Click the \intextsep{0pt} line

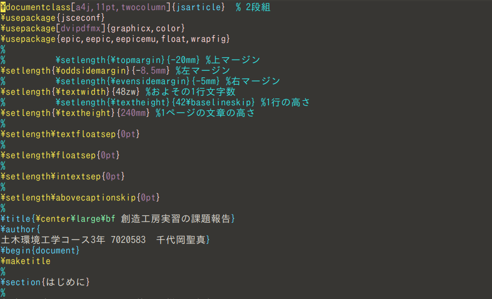click(63, 177)
